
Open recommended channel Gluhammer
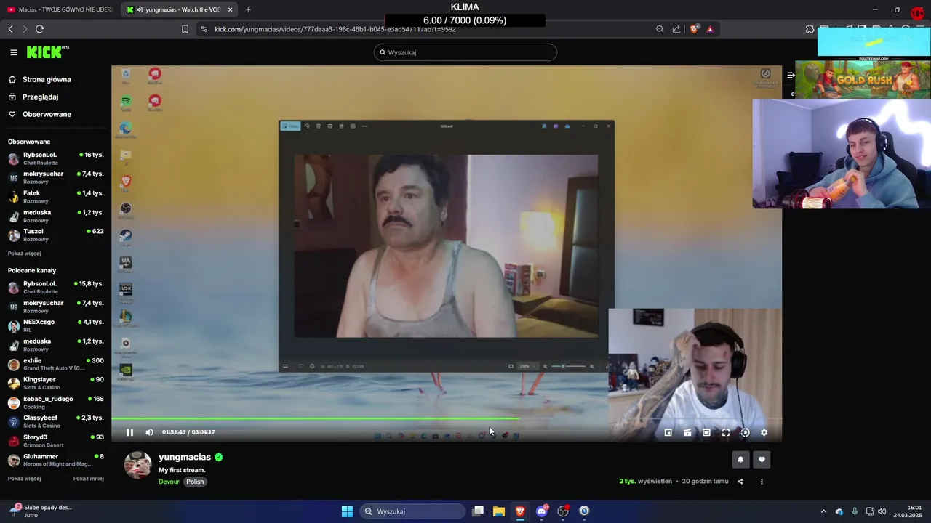pyautogui.click(x=55, y=460)
